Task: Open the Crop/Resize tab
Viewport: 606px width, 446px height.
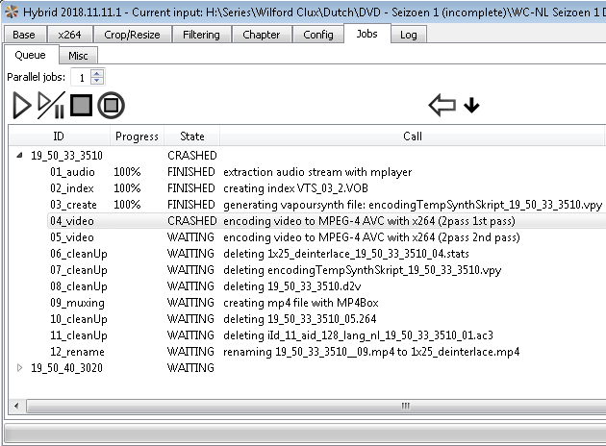Action: point(133,35)
